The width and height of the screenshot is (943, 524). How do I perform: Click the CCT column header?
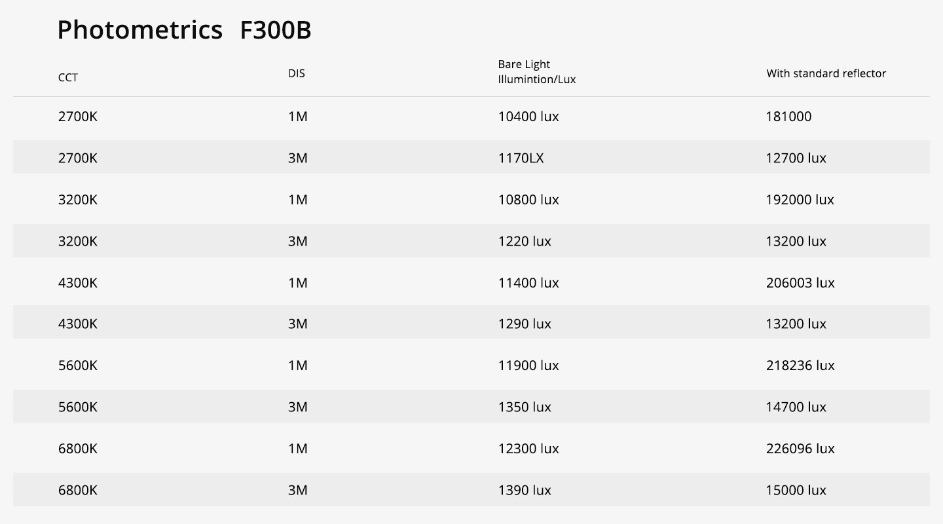click(67, 78)
